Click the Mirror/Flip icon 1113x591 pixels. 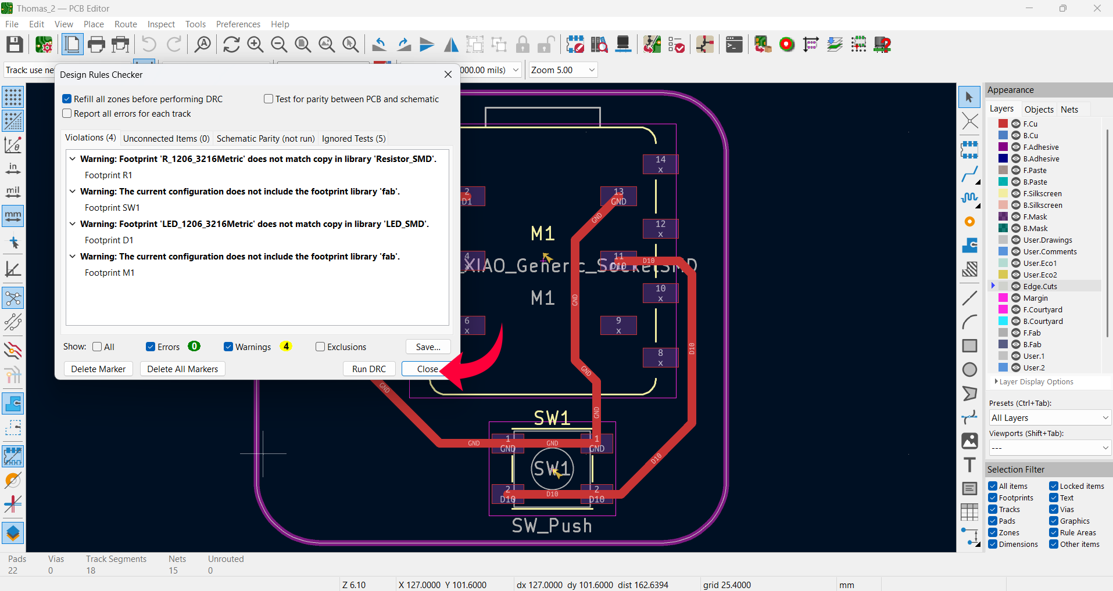tap(451, 45)
